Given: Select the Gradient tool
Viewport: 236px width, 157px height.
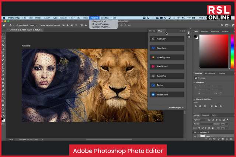Looking at the screenshot, I should click(3, 78).
